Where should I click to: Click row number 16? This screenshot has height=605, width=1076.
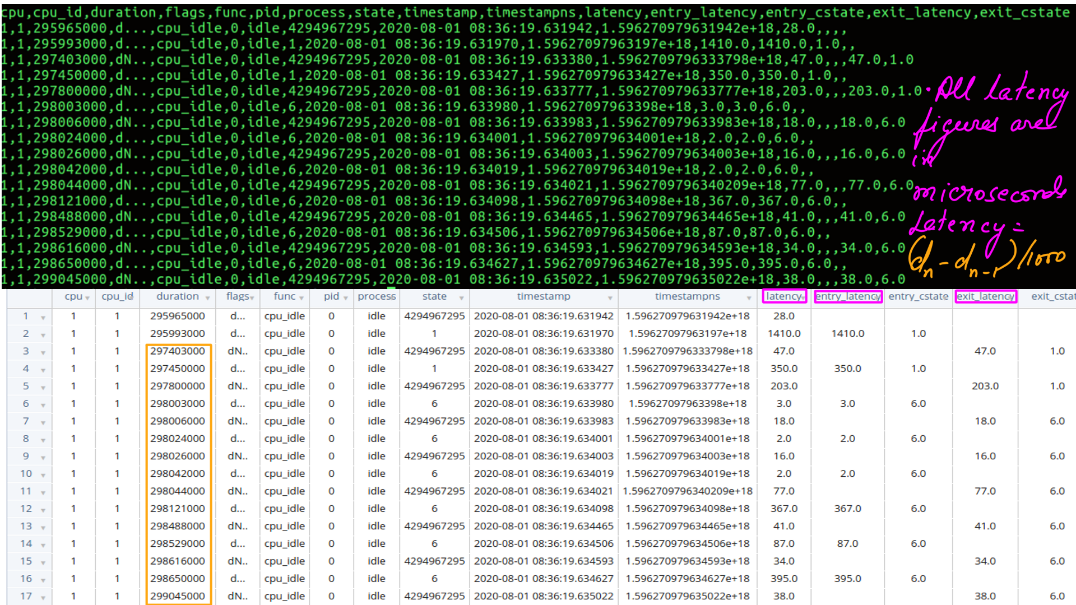26,579
